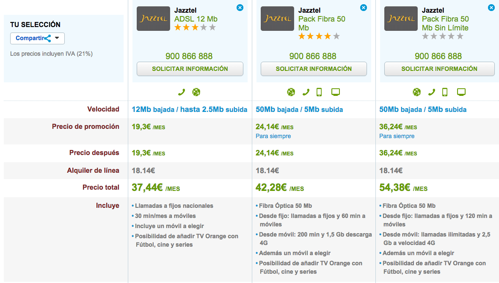Click the 'Velocidad' row label
The image size is (499, 283).
pos(103,109)
